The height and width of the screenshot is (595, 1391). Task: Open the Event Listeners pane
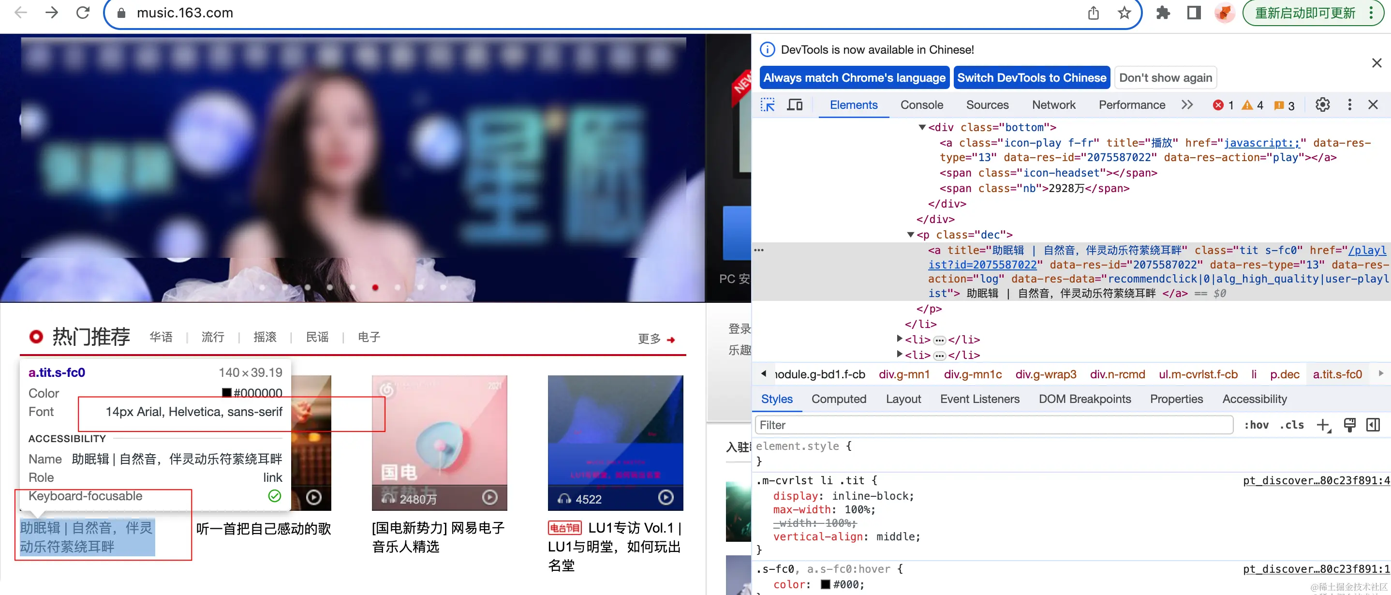point(979,399)
